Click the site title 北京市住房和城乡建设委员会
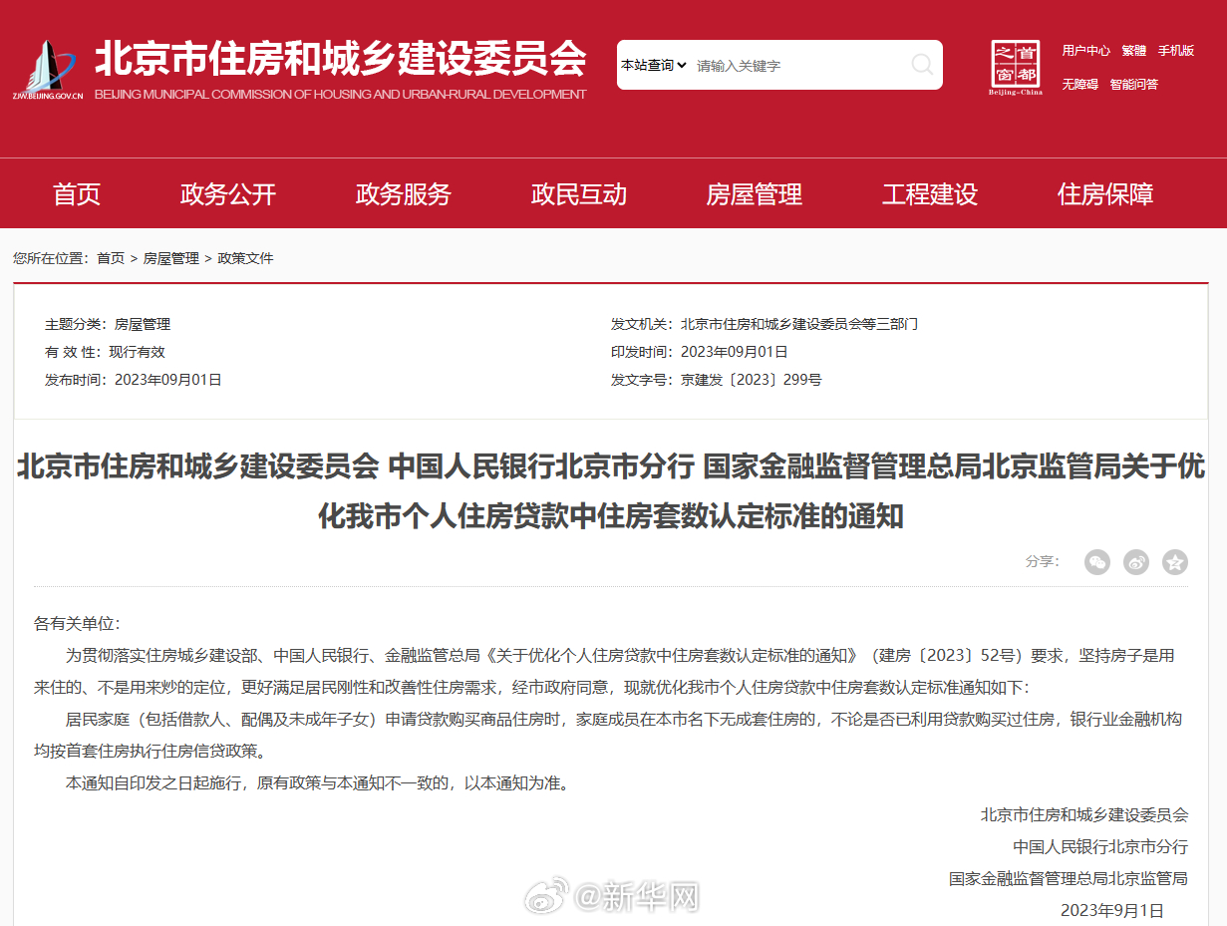 tap(341, 59)
